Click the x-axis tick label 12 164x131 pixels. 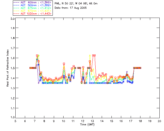click(83, 121)
